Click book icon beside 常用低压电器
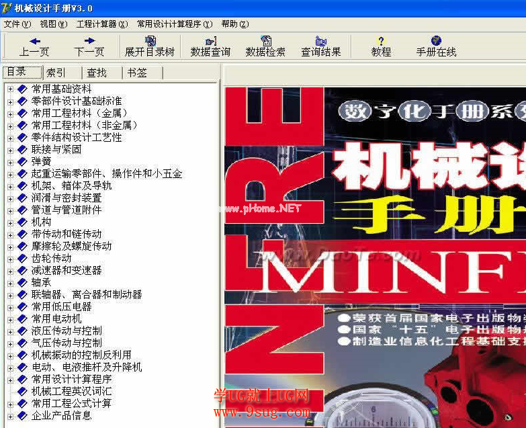 22,306
